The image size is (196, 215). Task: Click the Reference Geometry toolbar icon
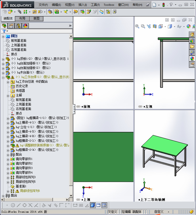[66, 12]
